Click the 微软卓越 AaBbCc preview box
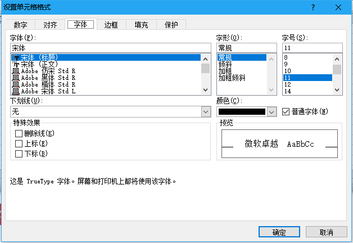This screenshot has width=353, height=243. point(279,143)
